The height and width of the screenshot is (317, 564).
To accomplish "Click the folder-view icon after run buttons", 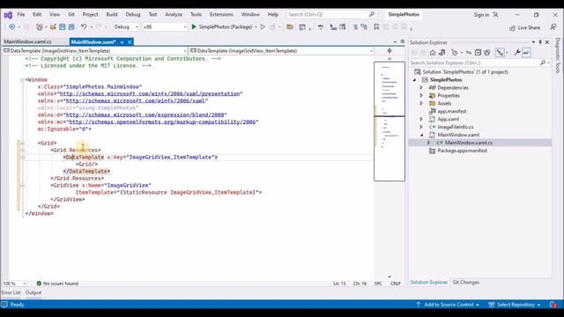I will pos(290,27).
